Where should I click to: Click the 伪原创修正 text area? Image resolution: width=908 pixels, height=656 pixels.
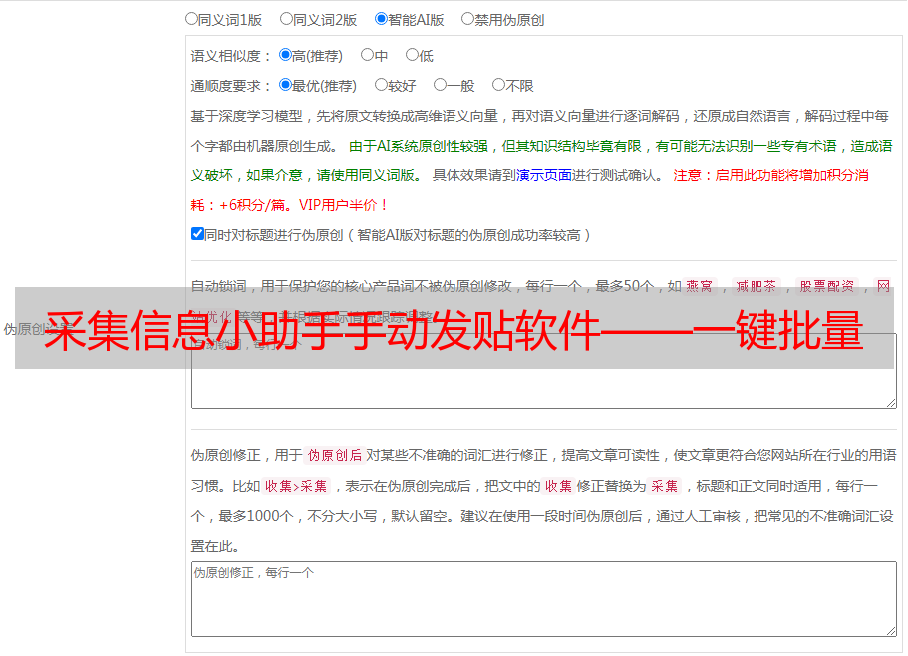544,599
